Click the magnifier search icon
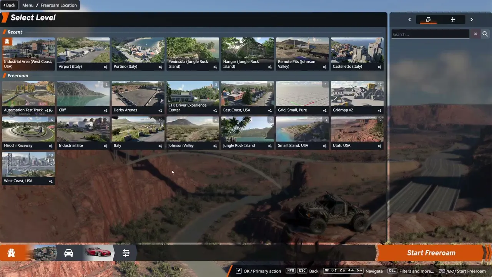492x277 pixels. point(485,34)
